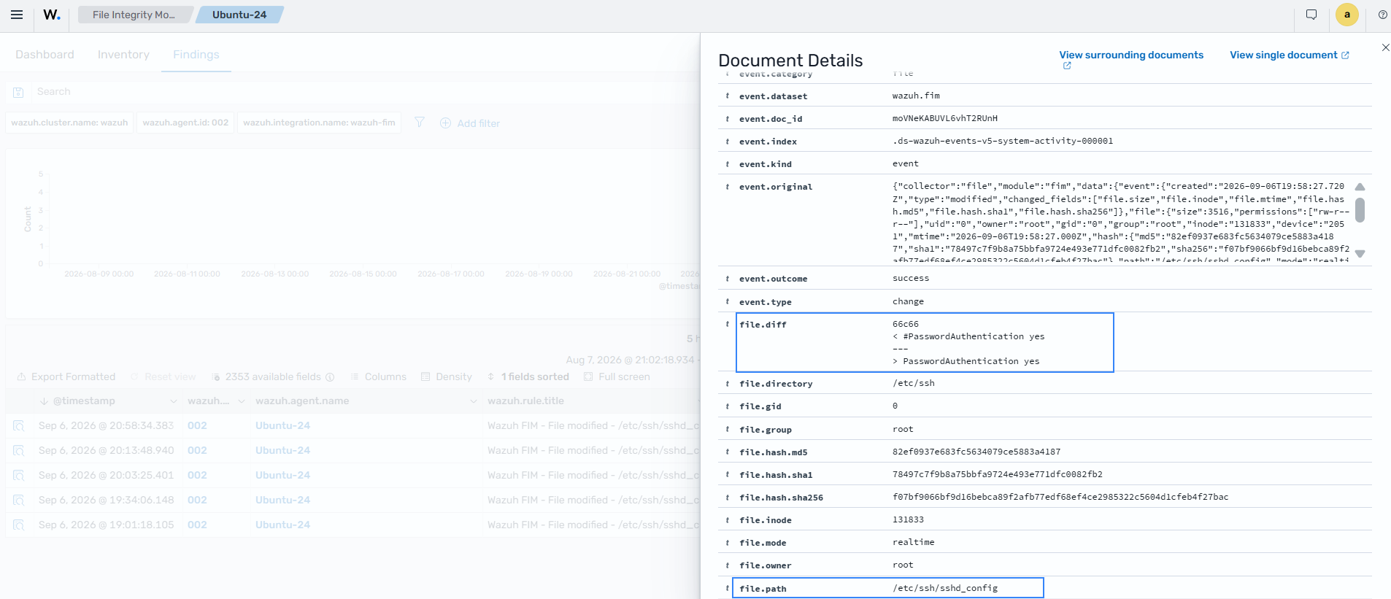The width and height of the screenshot is (1391, 599).
Task: Click Add filter button
Action: tap(470, 123)
